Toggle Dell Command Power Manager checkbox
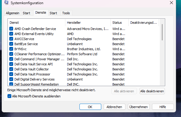 coord(11,59)
